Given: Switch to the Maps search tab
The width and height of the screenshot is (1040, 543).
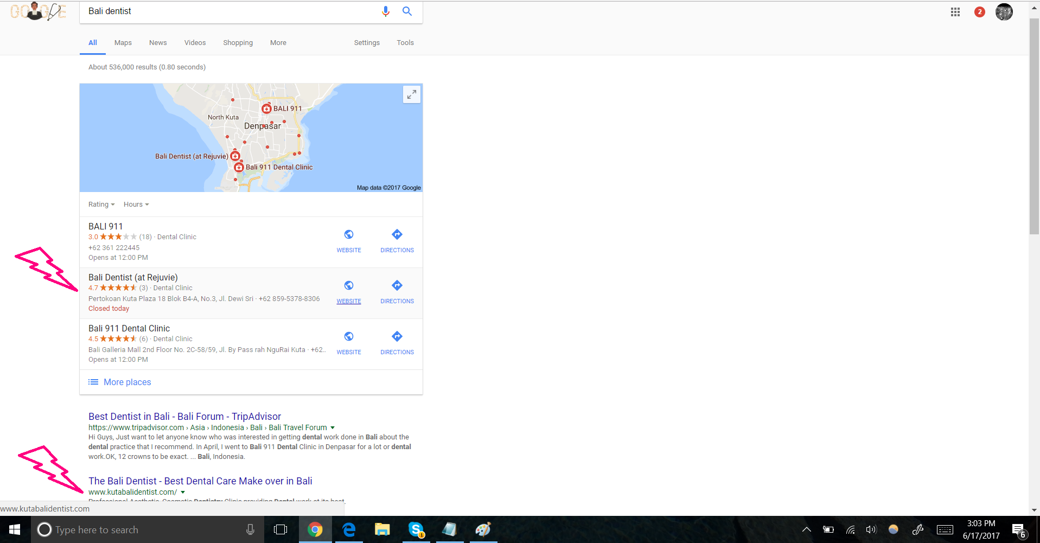Looking at the screenshot, I should coord(123,43).
